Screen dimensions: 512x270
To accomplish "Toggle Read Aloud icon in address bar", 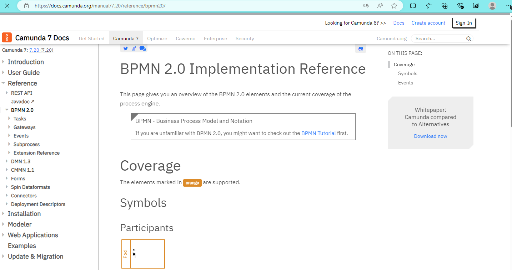I will (x=380, y=6).
